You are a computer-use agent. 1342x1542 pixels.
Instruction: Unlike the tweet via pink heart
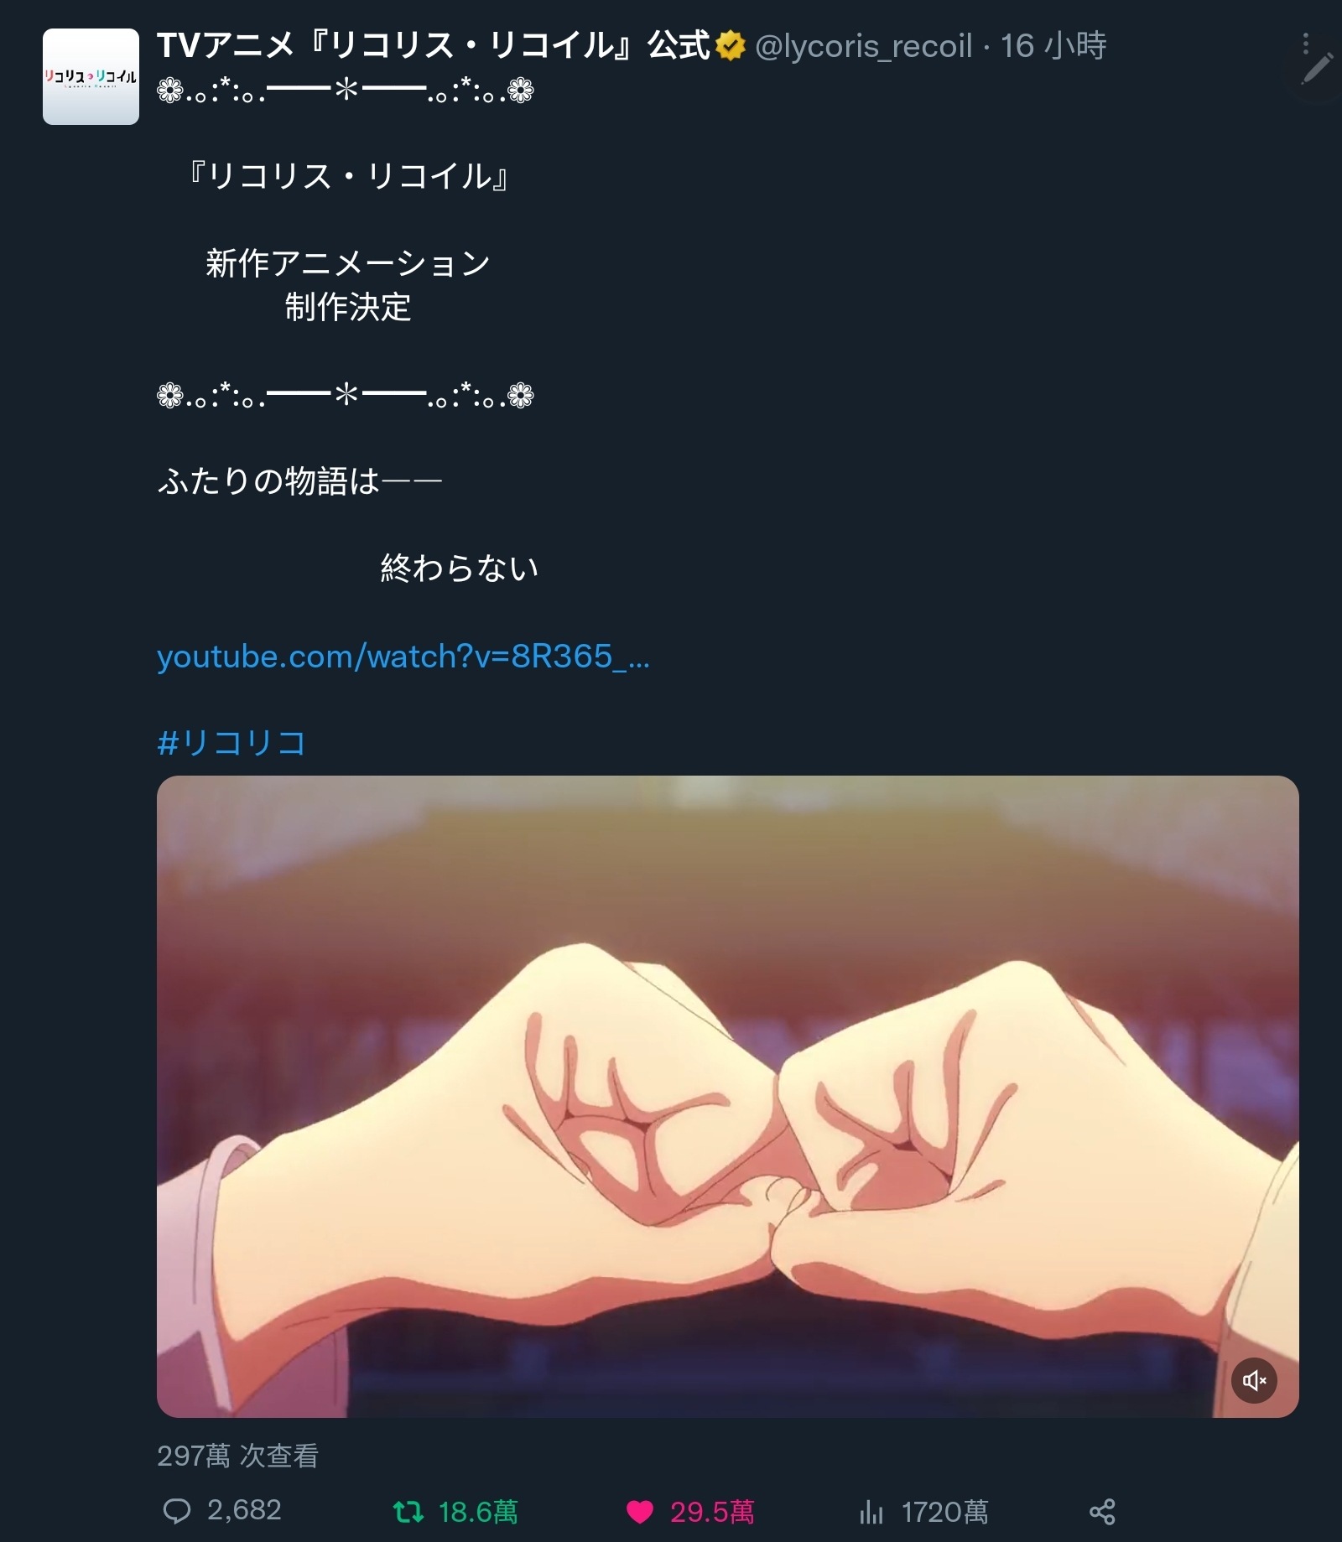(640, 1512)
